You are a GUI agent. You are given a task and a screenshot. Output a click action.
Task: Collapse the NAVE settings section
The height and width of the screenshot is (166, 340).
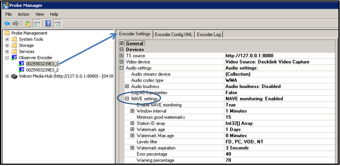point(127,99)
